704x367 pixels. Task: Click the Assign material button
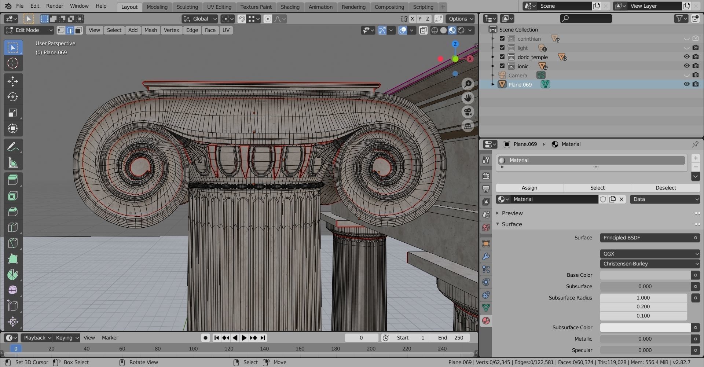pos(529,188)
